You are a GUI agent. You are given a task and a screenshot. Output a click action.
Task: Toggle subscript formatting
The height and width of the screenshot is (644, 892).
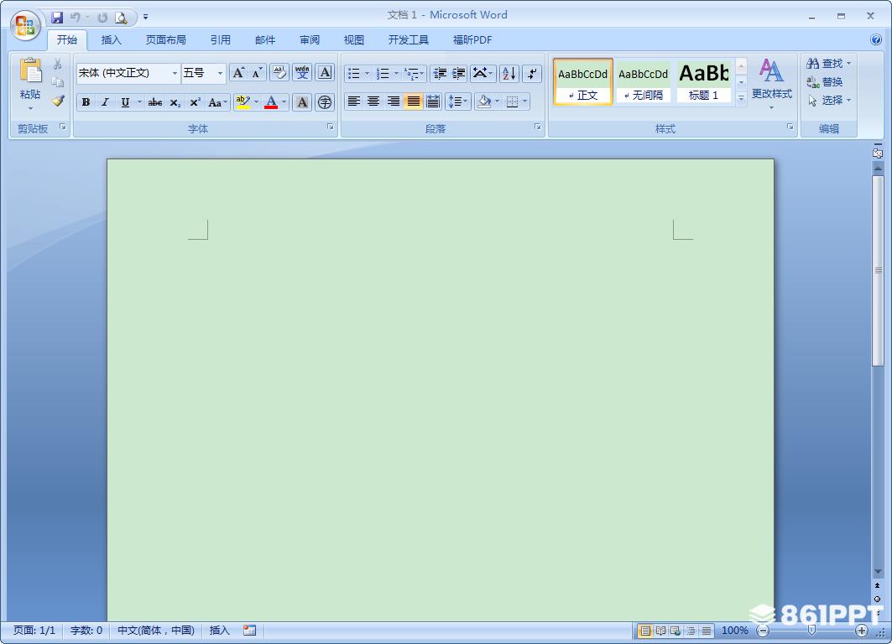(x=175, y=102)
